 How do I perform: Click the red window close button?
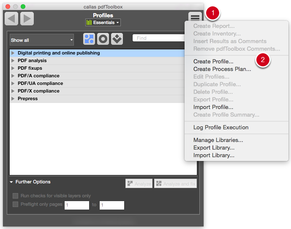click(8, 7)
